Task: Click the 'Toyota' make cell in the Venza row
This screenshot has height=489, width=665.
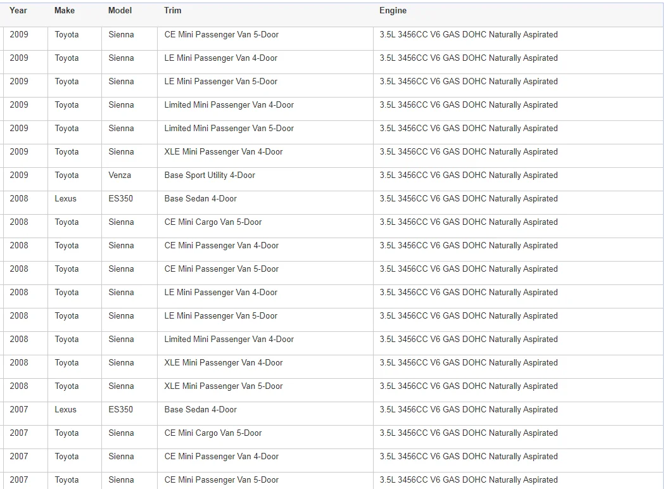Action: coord(66,175)
